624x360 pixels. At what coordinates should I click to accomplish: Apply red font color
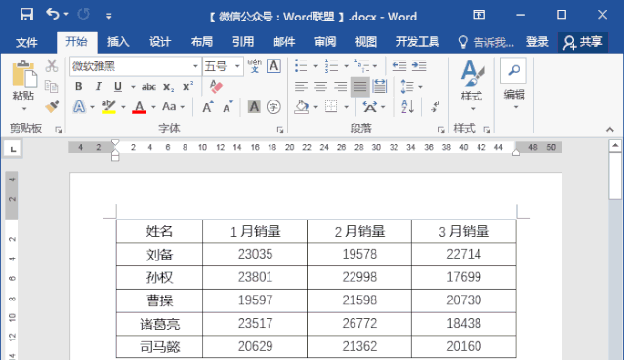point(139,107)
